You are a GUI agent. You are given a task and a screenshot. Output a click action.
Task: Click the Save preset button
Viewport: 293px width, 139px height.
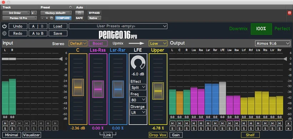[58, 34]
